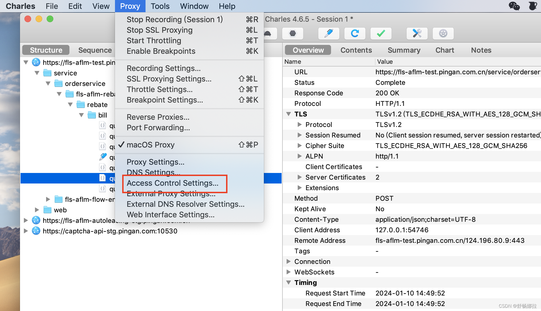Expand the captcha-api-stg host node
Viewport: 541px width, 311px height.
(26, 231)
